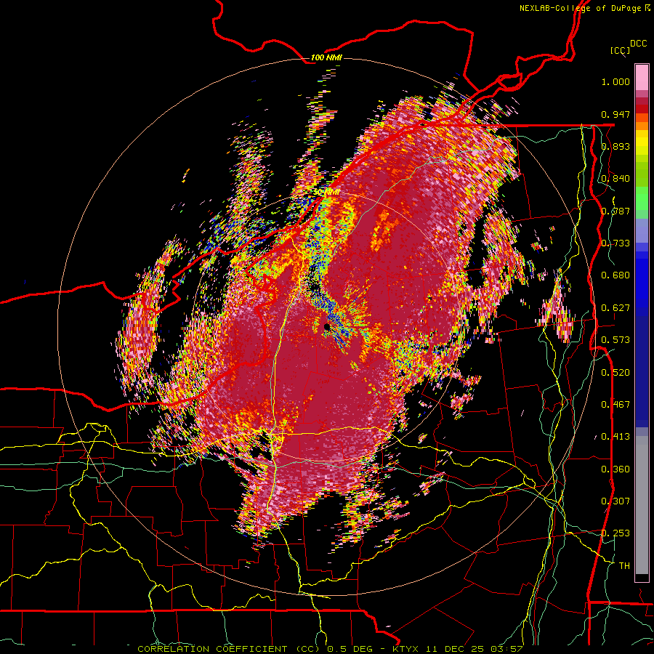This screenshot has width=654, height=654.
Task: Click the 100 NMI range ring label
Action: (x=326, y=57)
